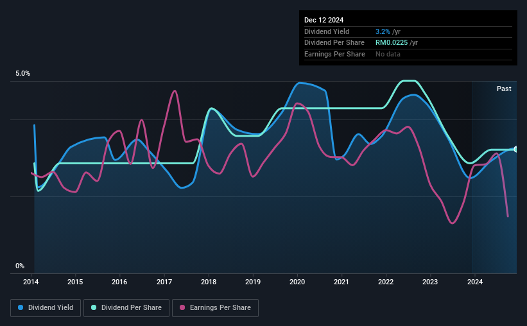
Task: Click the tooltip 'Dividend Per Share' row label
Action: [334, 43]
